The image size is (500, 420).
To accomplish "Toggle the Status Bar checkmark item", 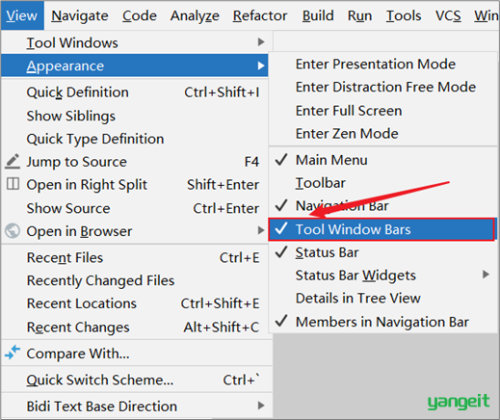I will [382, 252].
